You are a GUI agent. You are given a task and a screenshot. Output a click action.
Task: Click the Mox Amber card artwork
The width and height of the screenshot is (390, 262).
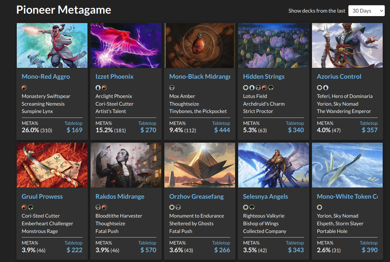pyautogui.click(x=200, y=45)
